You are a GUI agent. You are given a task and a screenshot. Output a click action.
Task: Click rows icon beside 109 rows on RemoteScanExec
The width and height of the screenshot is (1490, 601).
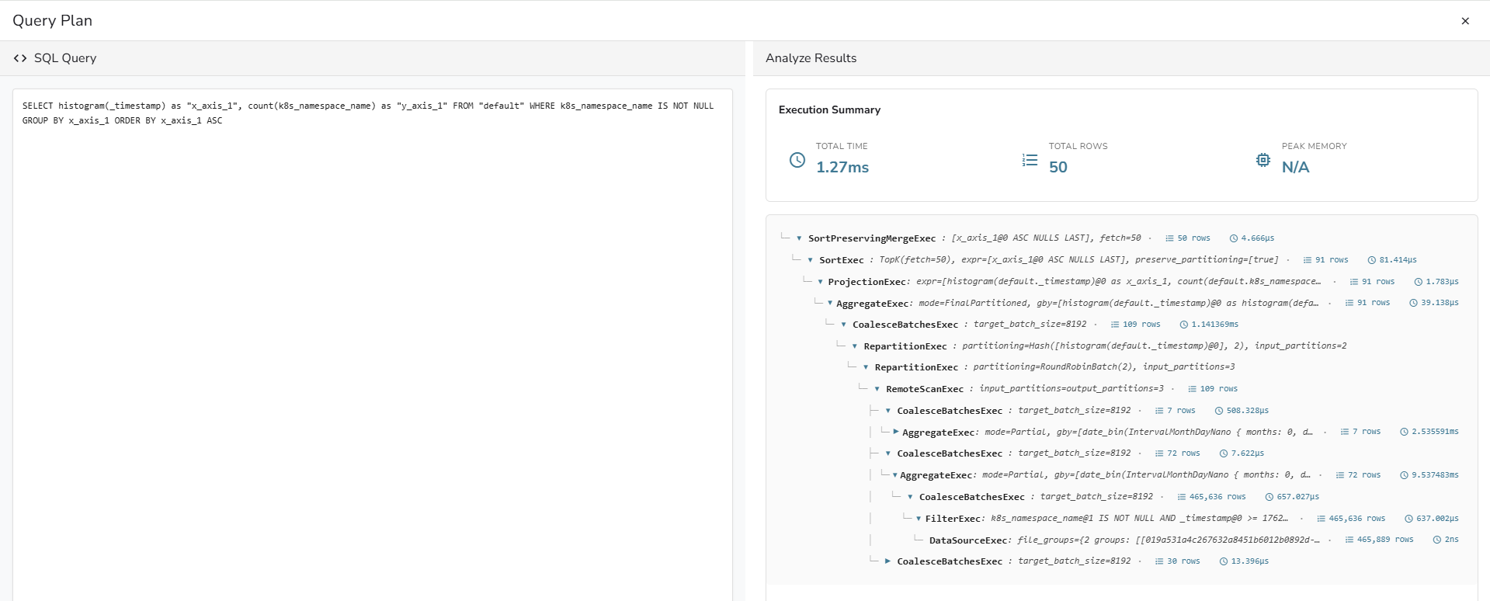point(1192,389)
